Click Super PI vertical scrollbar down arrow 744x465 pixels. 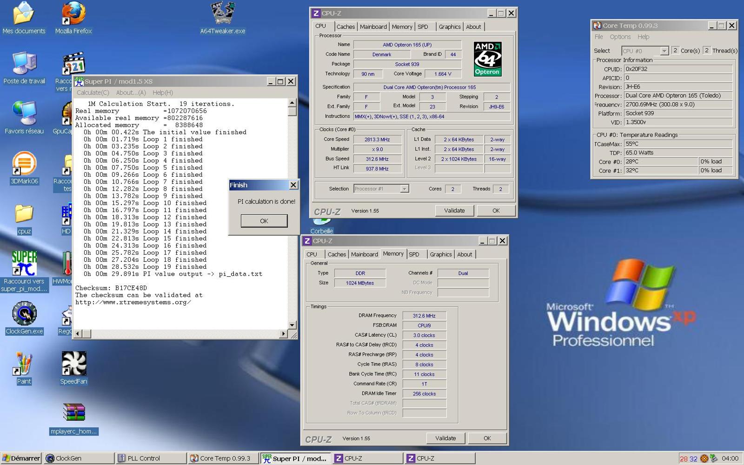[292, 325]
